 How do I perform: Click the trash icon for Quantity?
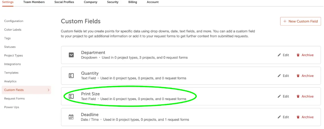click(298, 76)
